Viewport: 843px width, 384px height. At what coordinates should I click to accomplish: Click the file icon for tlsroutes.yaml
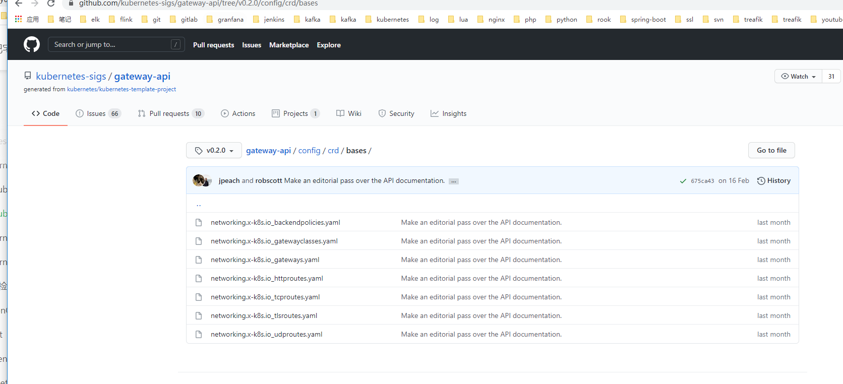coord(199,315)
